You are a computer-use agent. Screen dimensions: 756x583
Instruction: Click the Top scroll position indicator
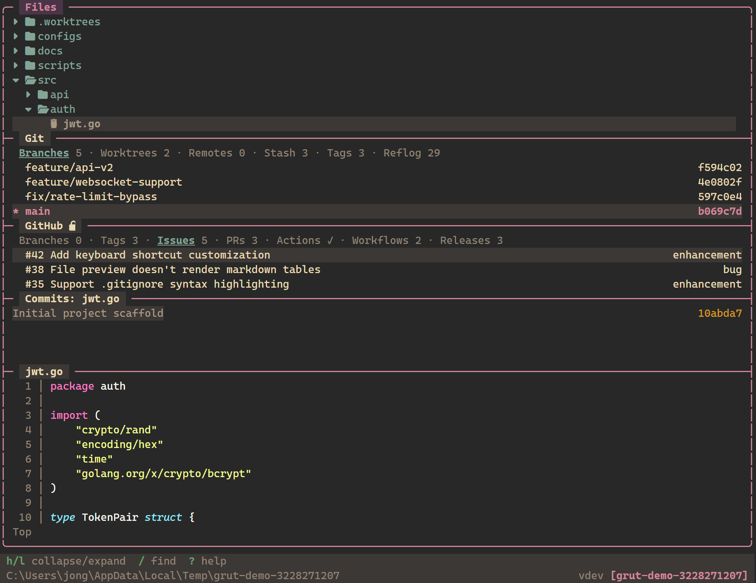click(x=22, y=532)
